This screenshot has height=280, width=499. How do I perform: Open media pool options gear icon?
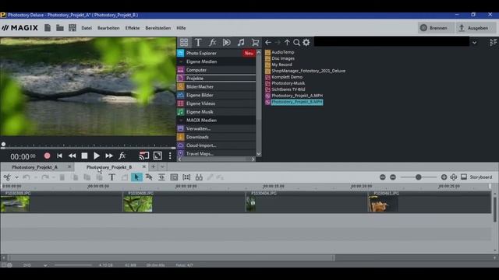306,42
